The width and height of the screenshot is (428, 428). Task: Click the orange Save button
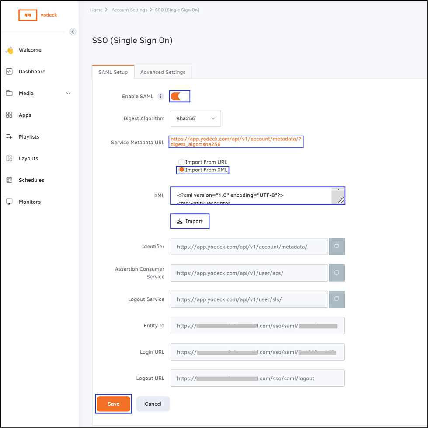(x=114, y=404)
